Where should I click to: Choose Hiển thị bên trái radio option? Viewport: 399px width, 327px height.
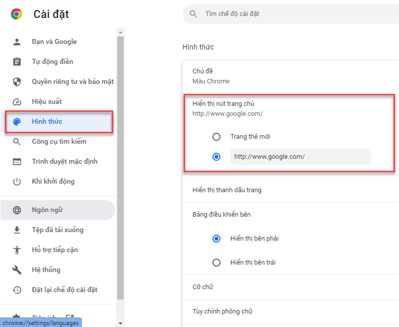(216, 263)
